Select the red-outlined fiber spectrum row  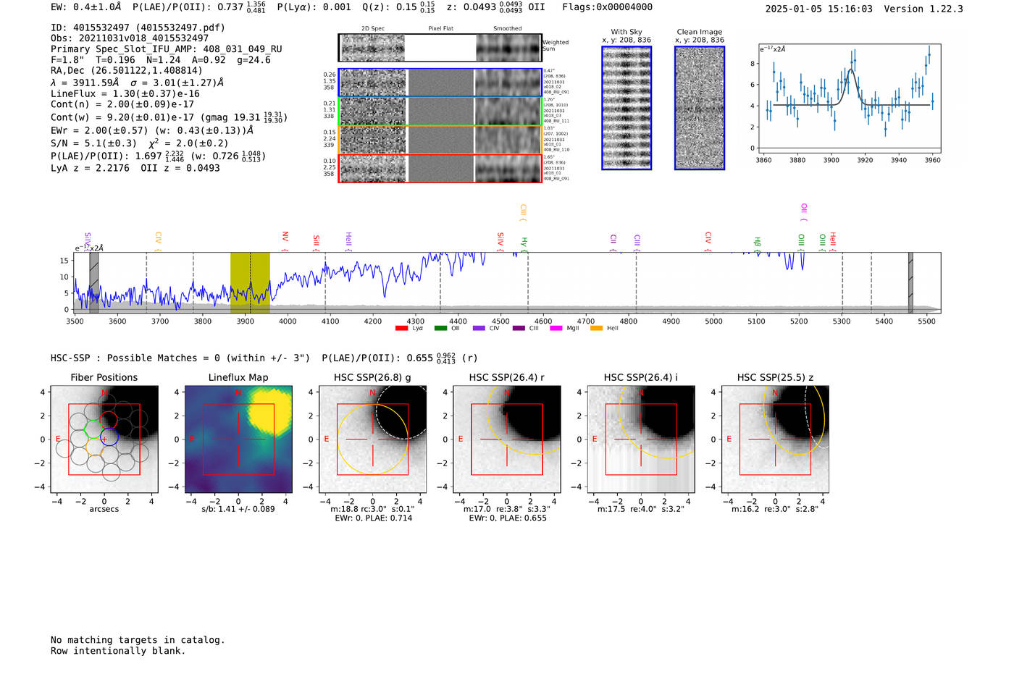[x=440, y=168]
